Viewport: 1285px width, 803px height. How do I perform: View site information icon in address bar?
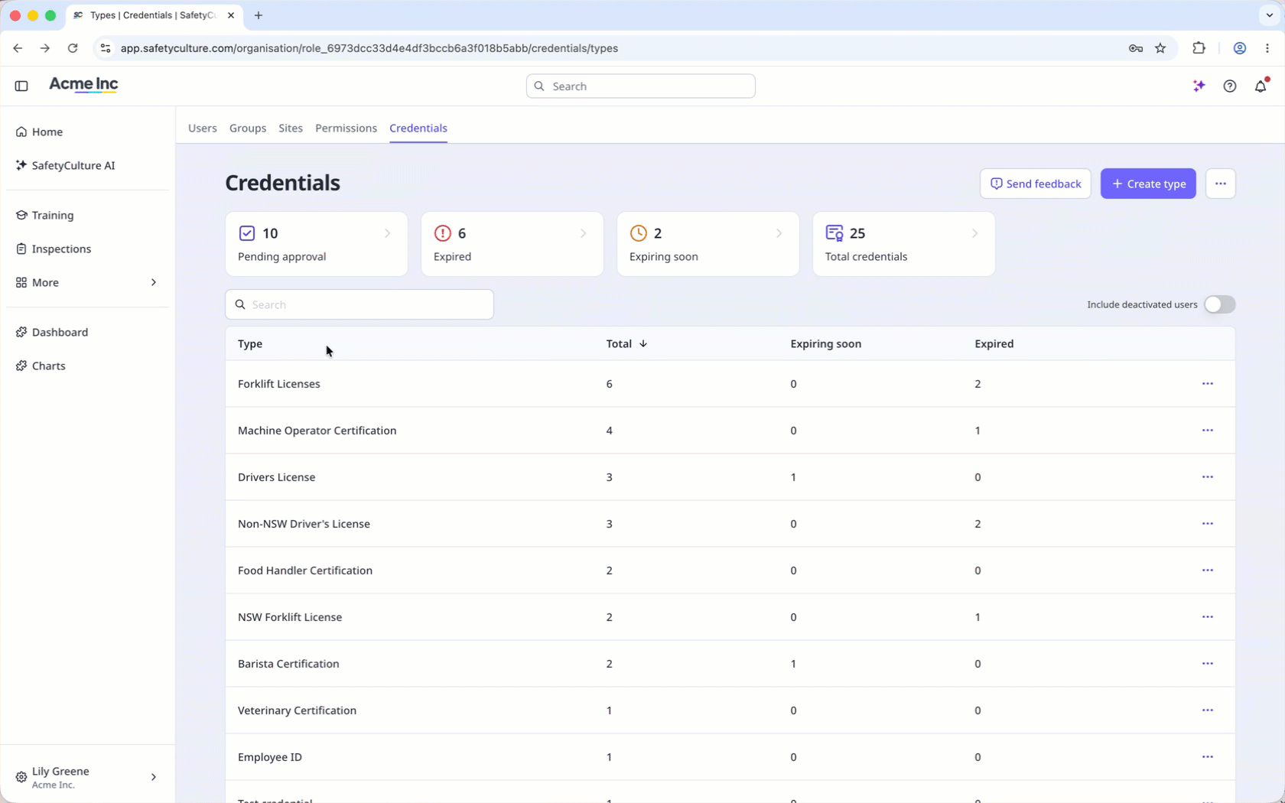tap(106, 48)
